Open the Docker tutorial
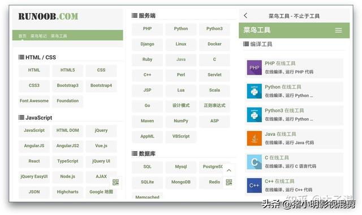Screen dimensions: 362x215 coord(214,44)
